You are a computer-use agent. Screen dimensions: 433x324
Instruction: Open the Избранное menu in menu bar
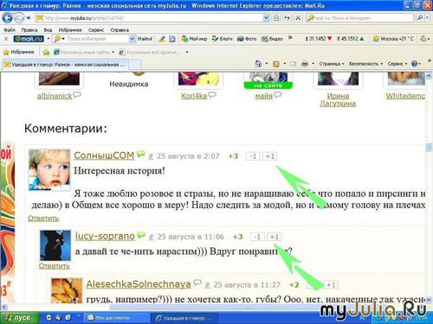pos(70,30)
